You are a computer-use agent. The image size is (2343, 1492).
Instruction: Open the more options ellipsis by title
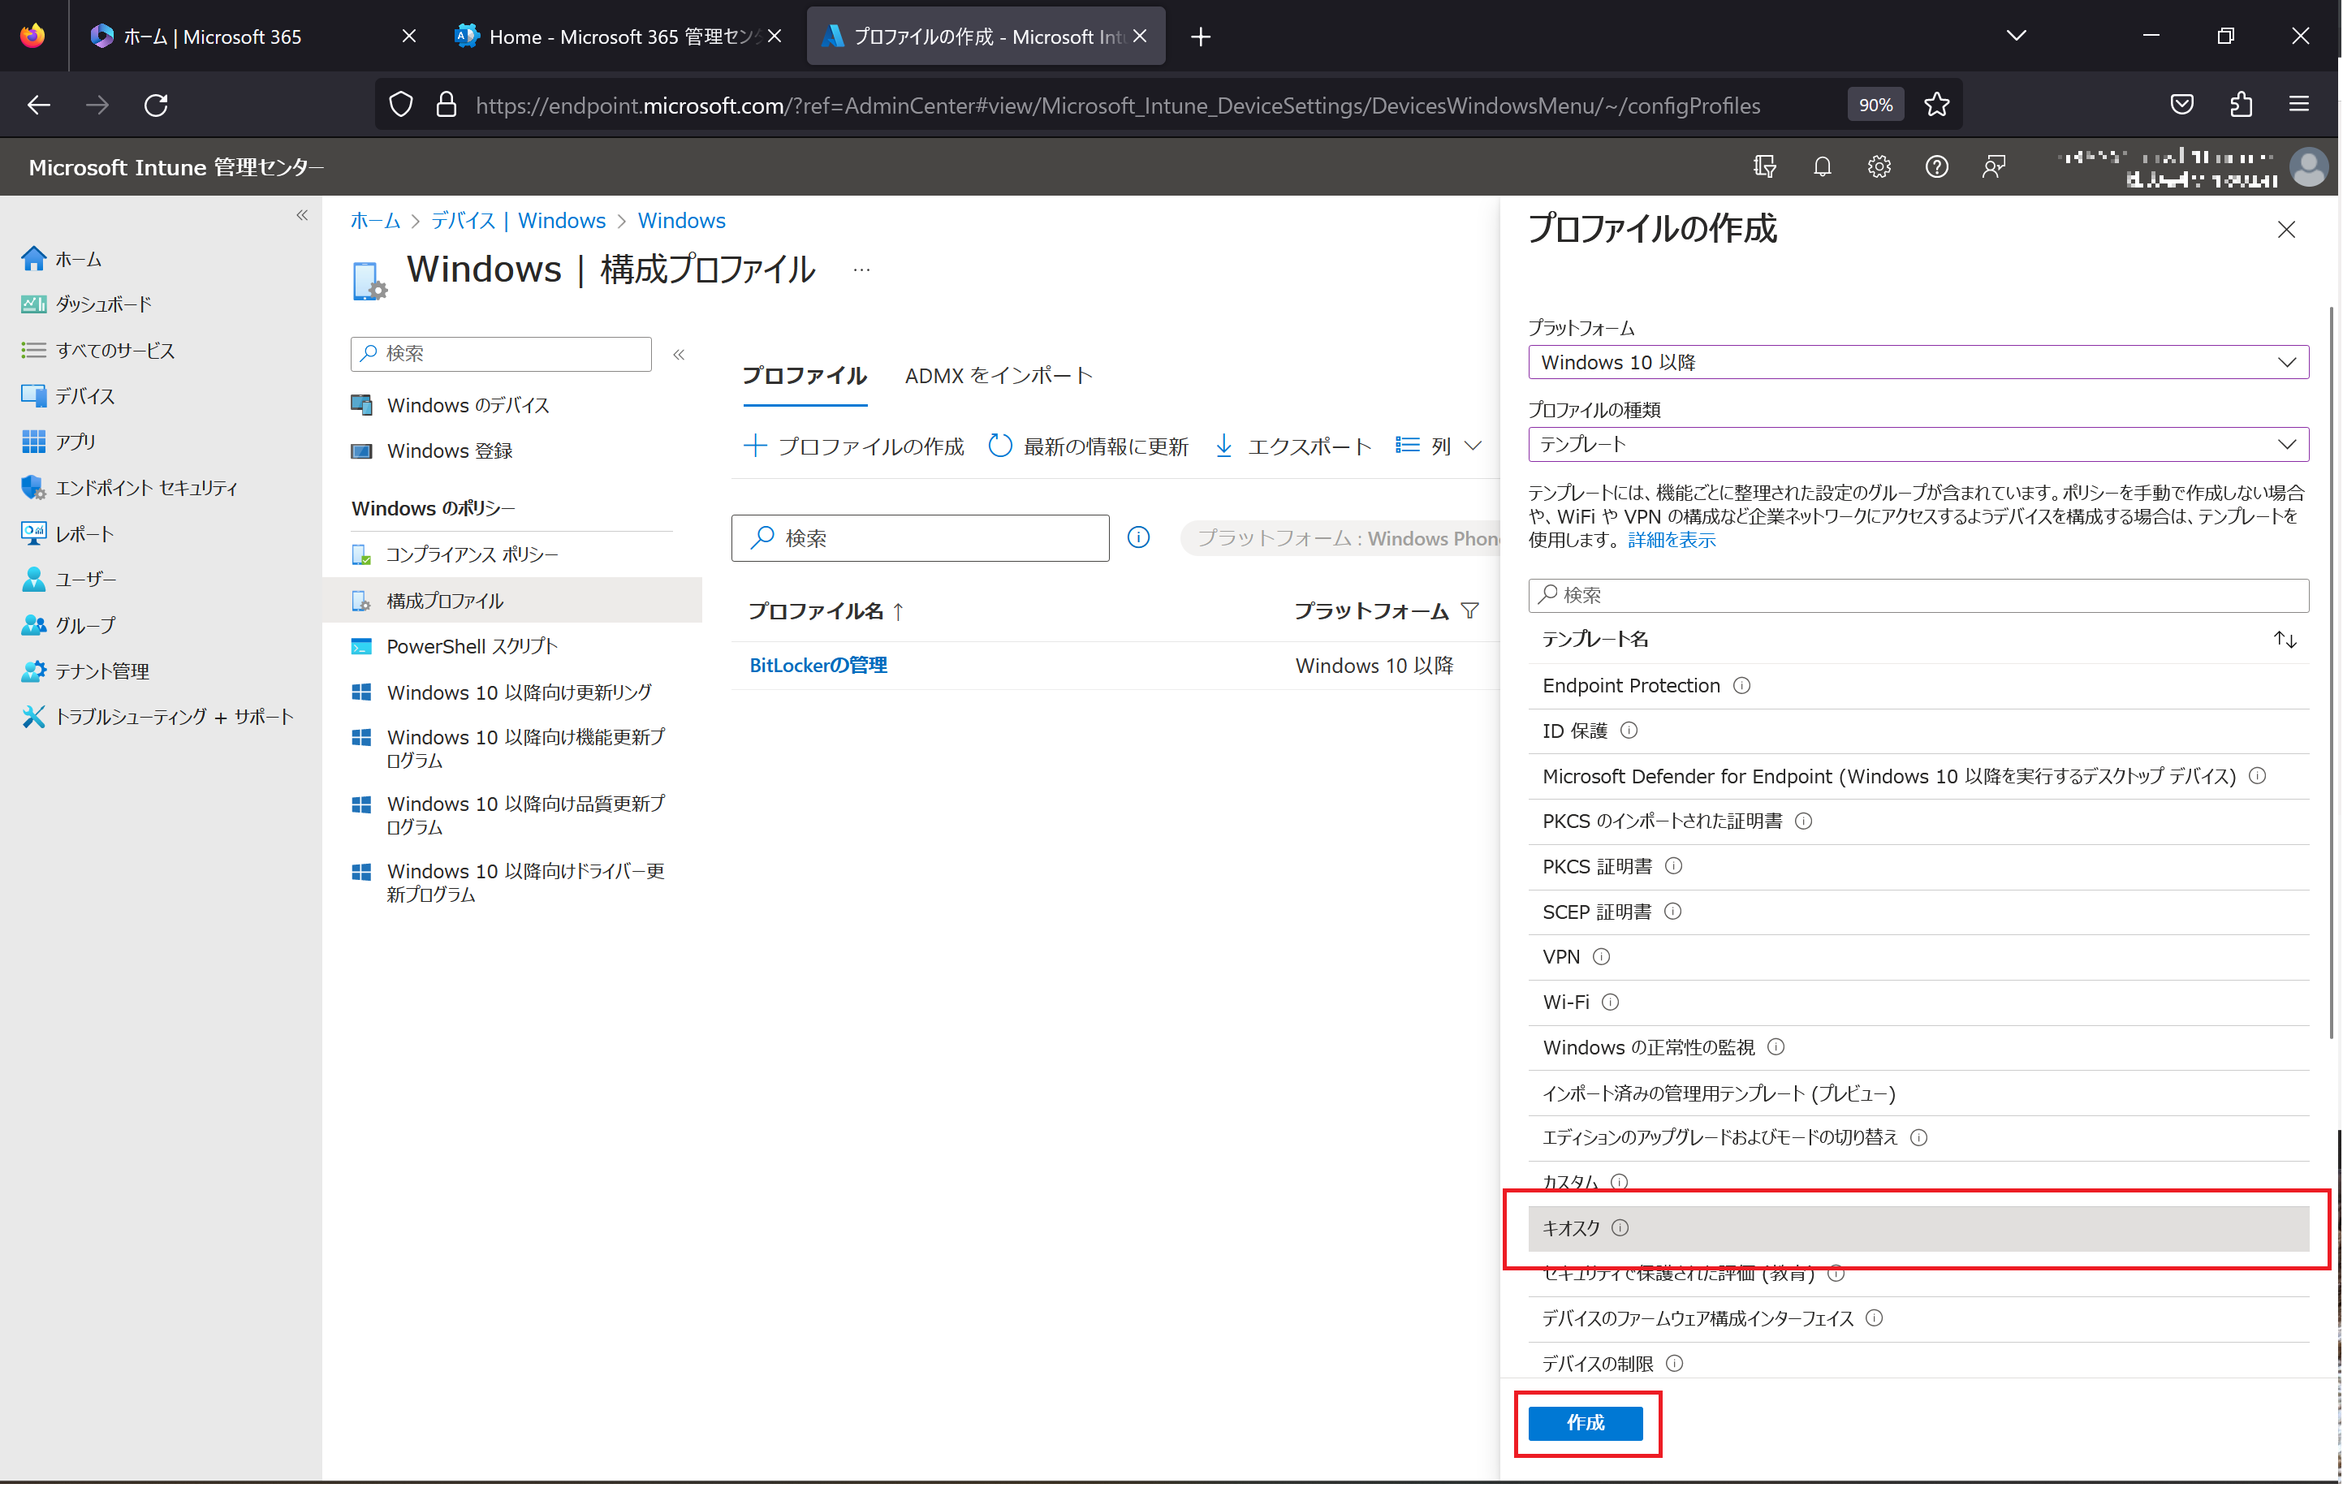[x=861, y=270]
